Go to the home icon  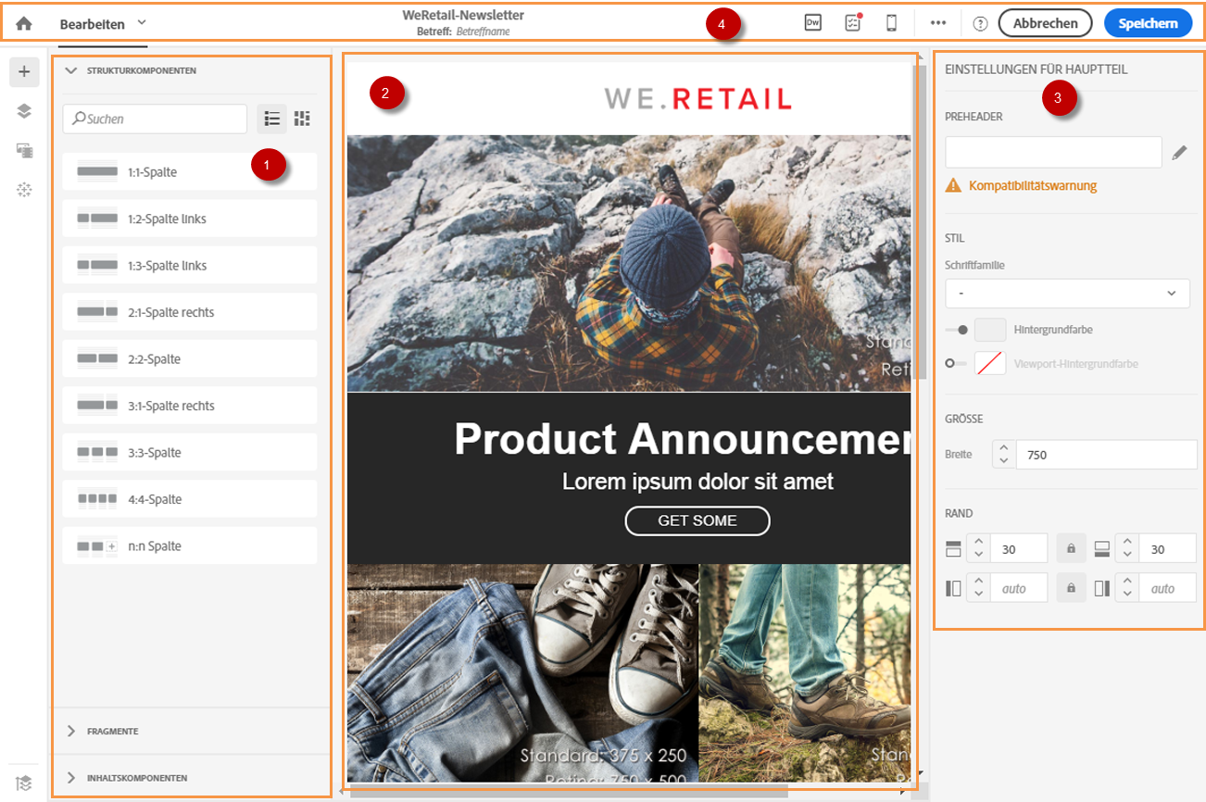24,24
